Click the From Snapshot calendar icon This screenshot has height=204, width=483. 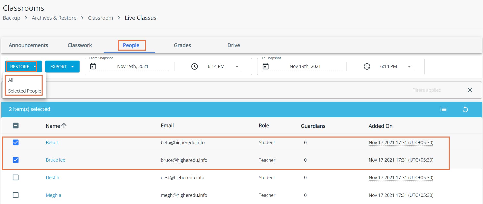[x=93, y=66]
